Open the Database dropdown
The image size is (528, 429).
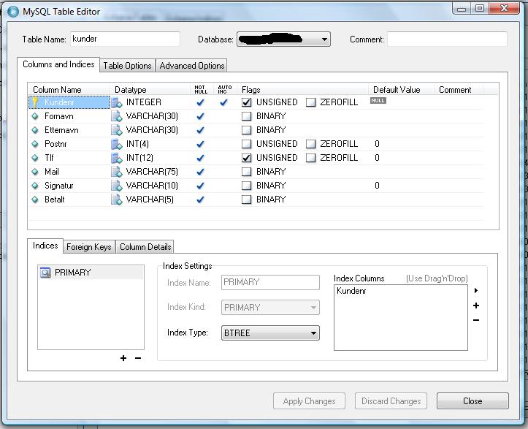tap(283, 39)
